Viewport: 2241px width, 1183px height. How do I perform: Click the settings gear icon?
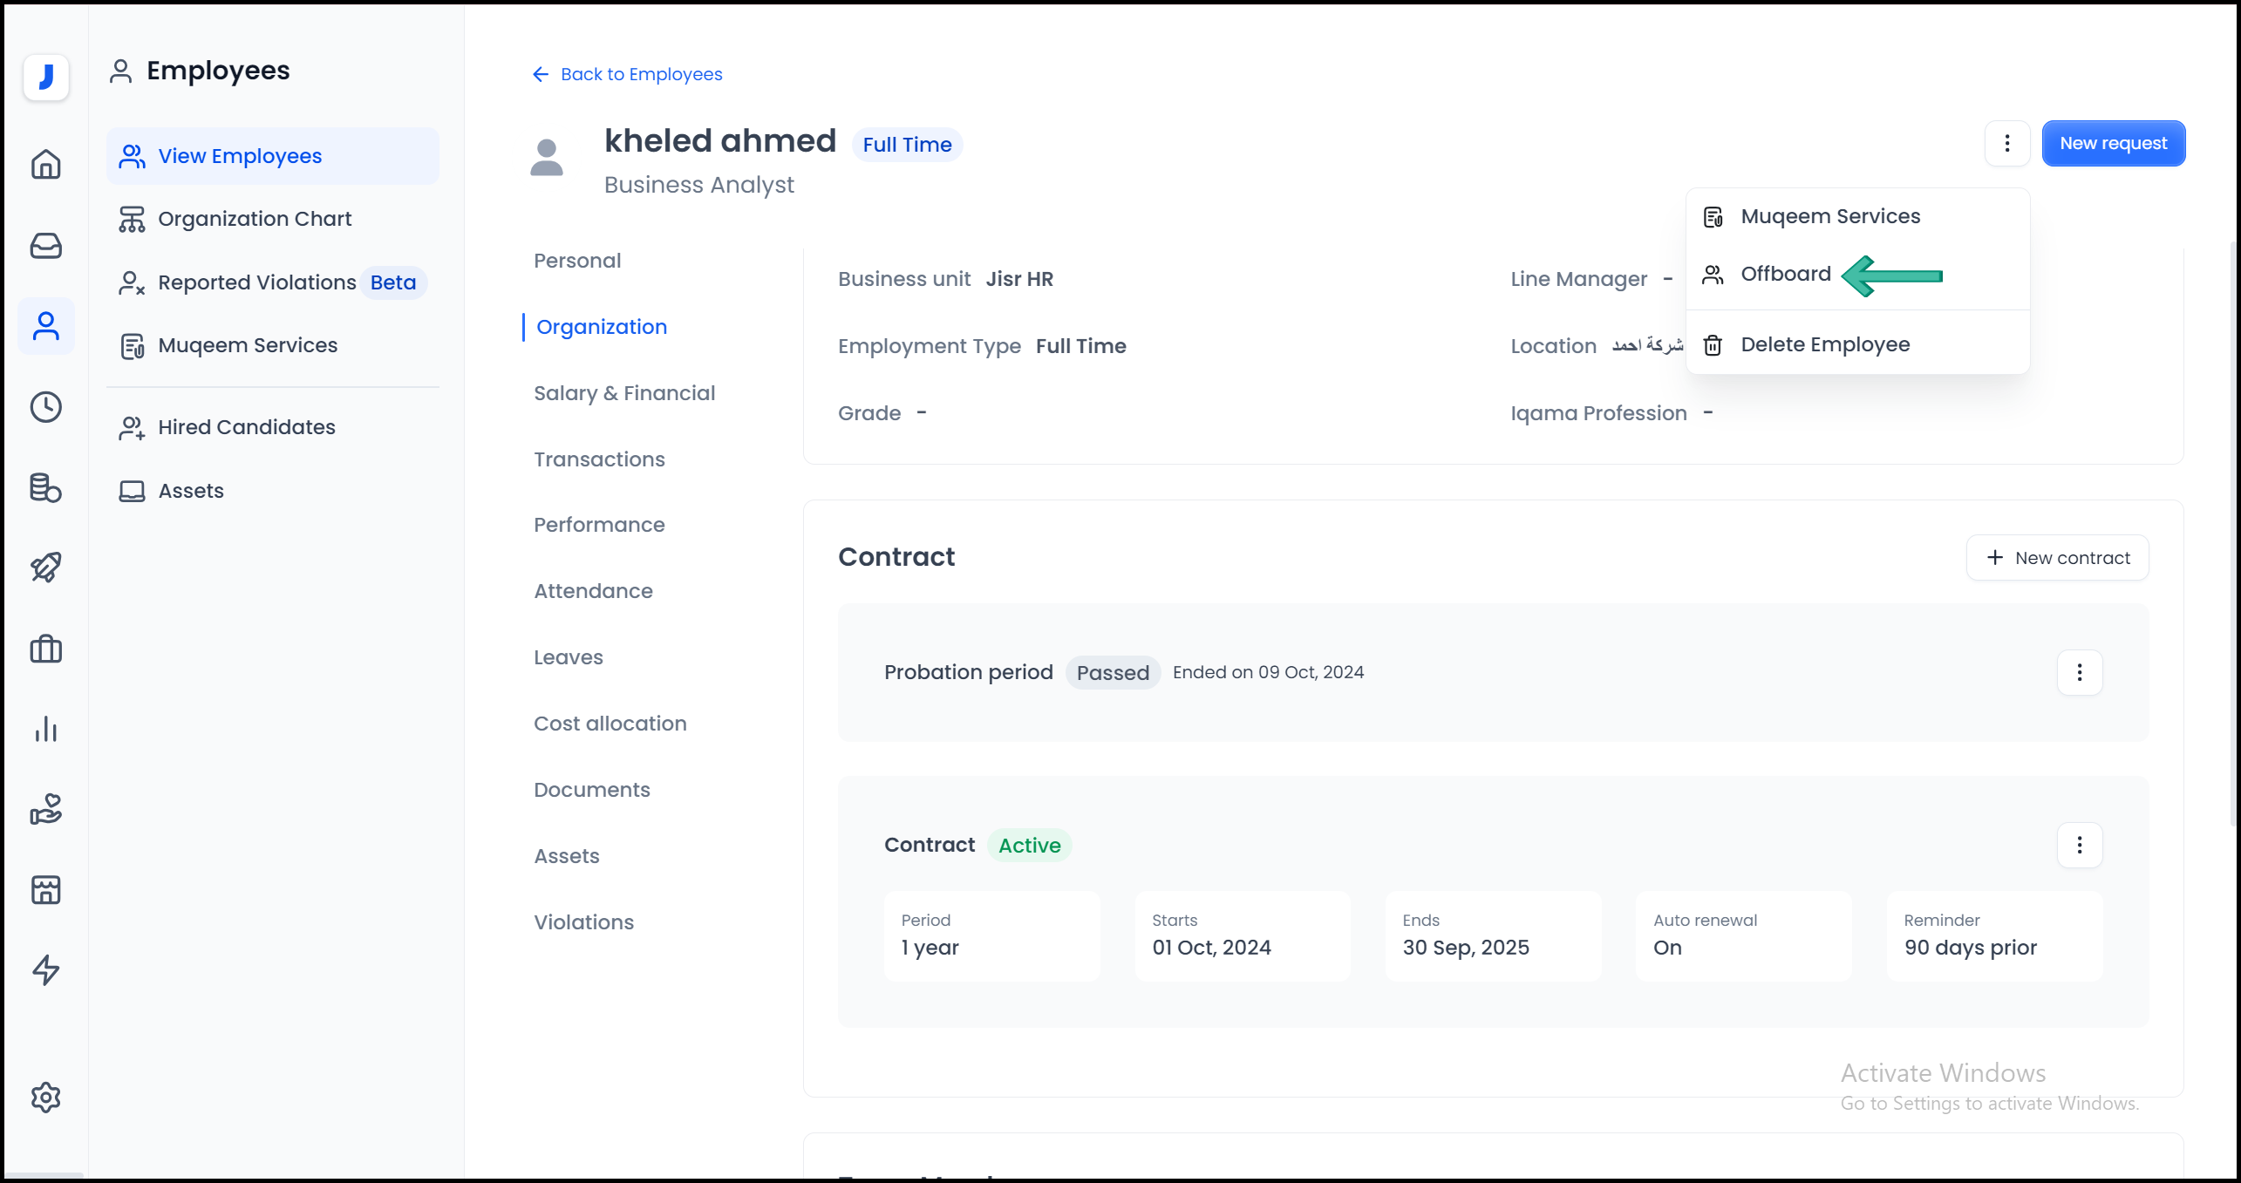click(x=45, y=1098)
